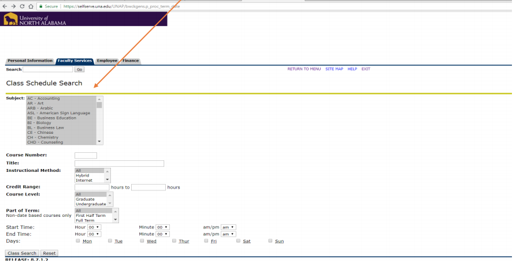516x263 pixels.
Task: Open the Start Time Hour dropdown
Action: pos(94,227)
